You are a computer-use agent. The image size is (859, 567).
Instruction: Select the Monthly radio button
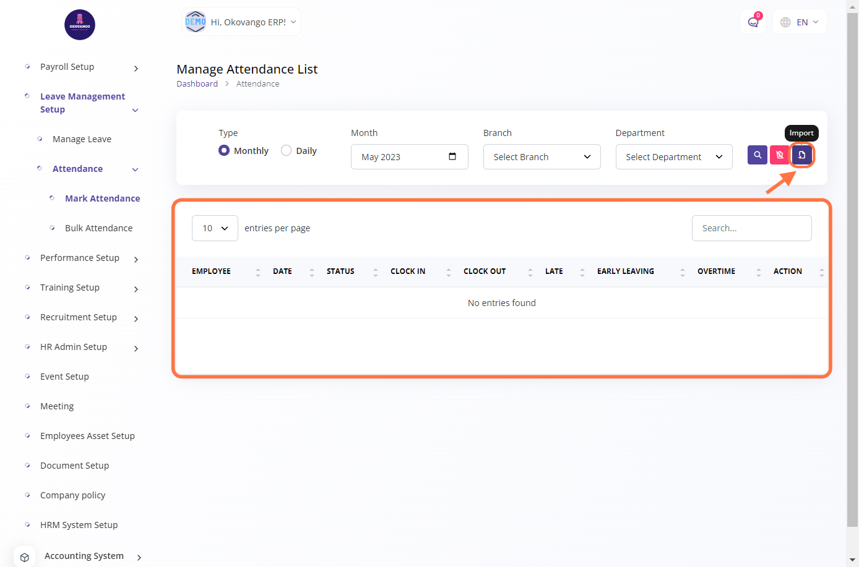point(224,150)
